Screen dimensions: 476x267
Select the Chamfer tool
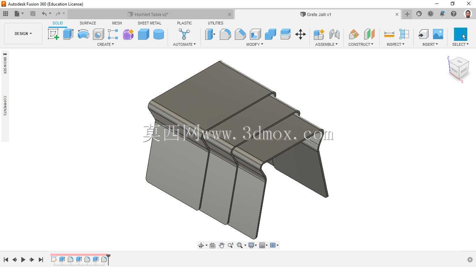point(240,34)
